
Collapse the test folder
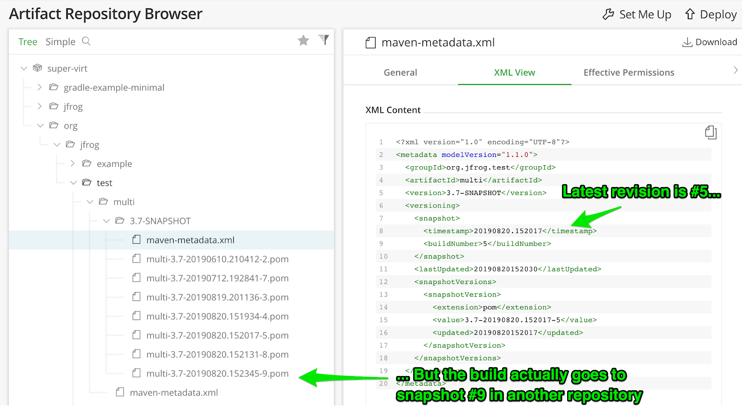73,182
